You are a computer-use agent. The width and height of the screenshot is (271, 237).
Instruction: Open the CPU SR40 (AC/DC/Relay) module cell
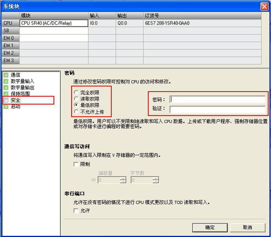[x=54, y=23]
